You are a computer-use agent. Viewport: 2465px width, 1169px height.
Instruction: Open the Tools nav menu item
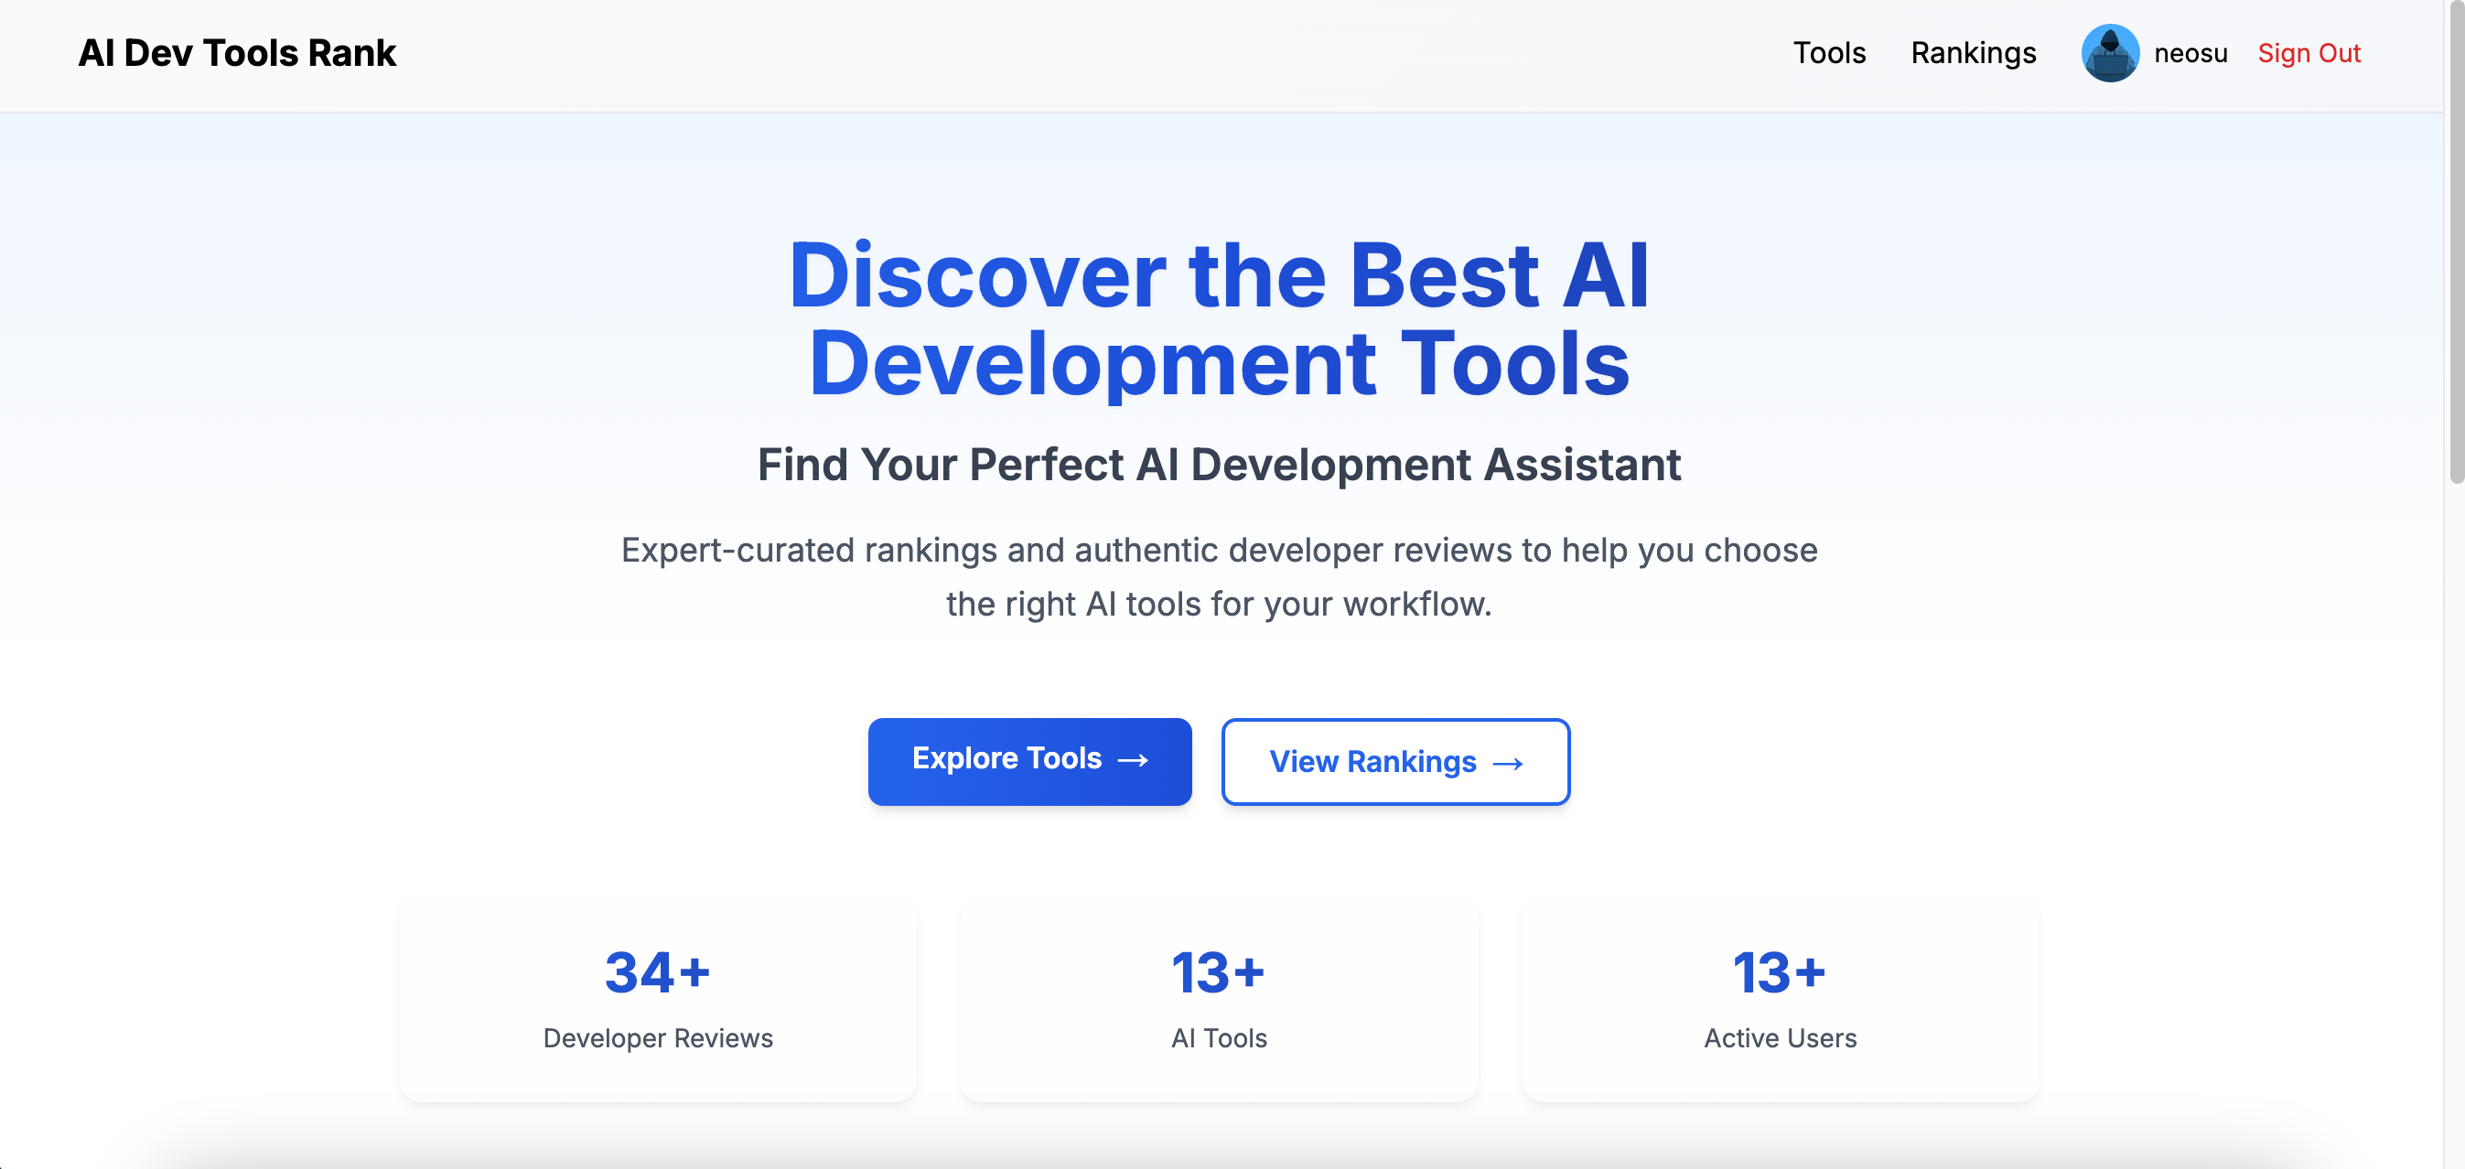click(1829, 54)
